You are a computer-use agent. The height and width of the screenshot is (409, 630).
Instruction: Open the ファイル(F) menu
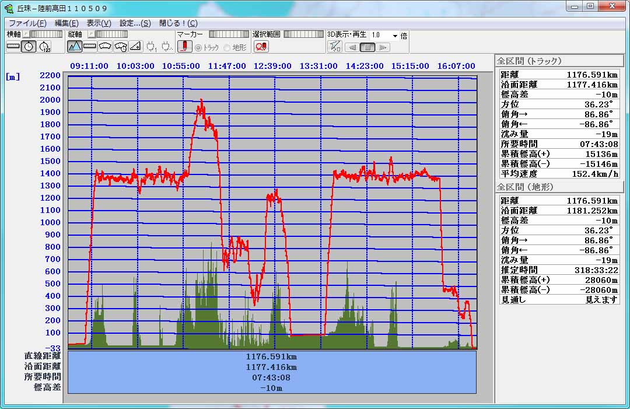point(27,23)
